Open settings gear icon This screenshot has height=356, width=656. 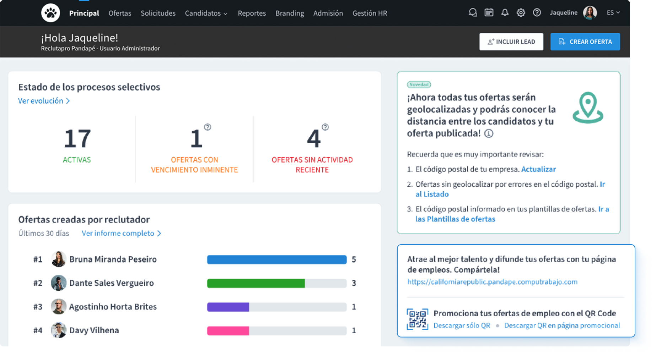pos(521,13)
